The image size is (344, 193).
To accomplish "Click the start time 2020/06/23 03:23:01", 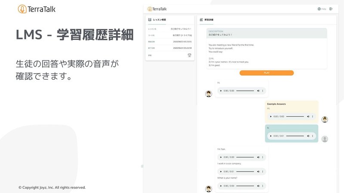I will coord(182,42).
